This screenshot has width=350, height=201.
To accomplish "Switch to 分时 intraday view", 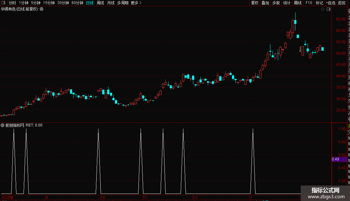I will [x=12, y=3].
